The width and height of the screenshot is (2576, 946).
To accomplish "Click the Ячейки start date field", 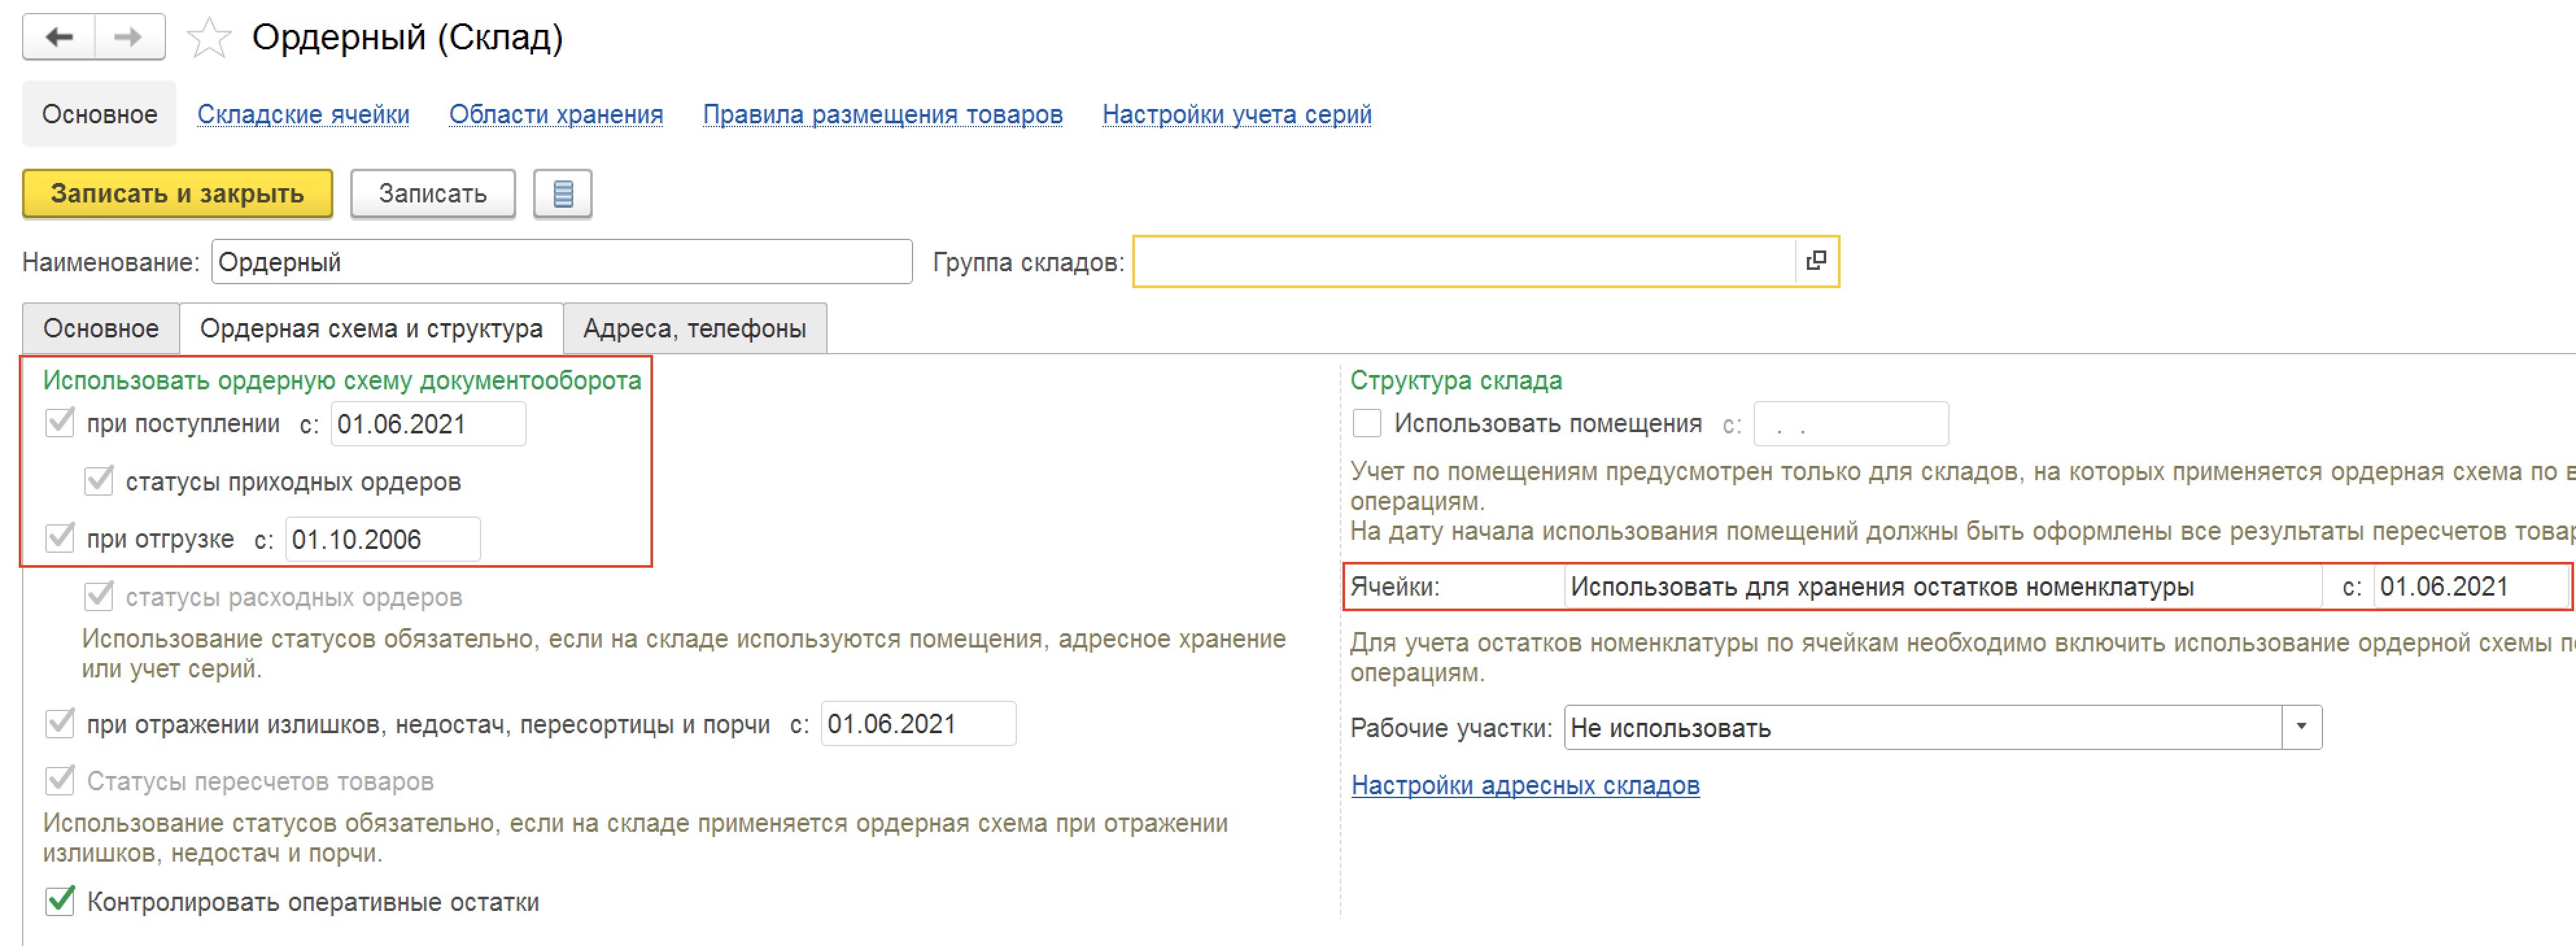I will pos(2470,587).
